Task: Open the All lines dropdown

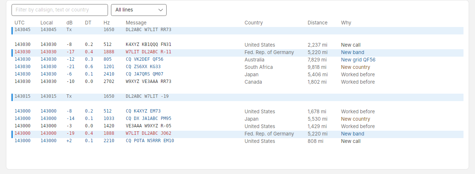Action: (x=139, y=10)
